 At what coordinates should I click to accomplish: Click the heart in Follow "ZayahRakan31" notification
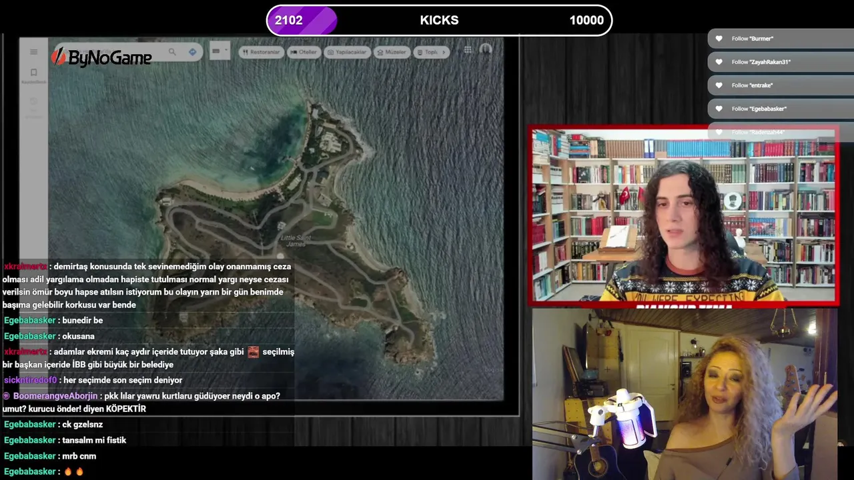tap(719, 62)
